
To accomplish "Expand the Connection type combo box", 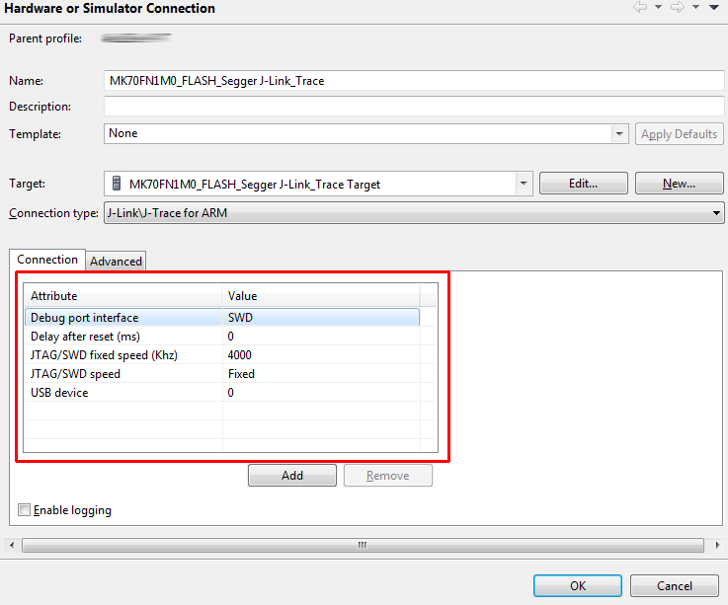I will [716, 213].
